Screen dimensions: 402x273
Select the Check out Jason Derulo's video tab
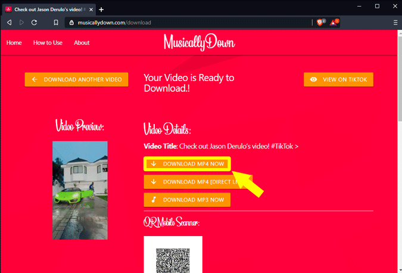point(49,10)
